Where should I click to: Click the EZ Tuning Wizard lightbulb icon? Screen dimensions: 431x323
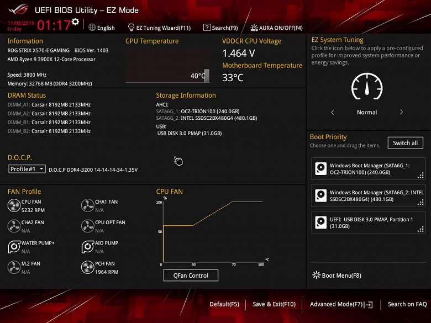pyautogui.click(x=131, y=27)
